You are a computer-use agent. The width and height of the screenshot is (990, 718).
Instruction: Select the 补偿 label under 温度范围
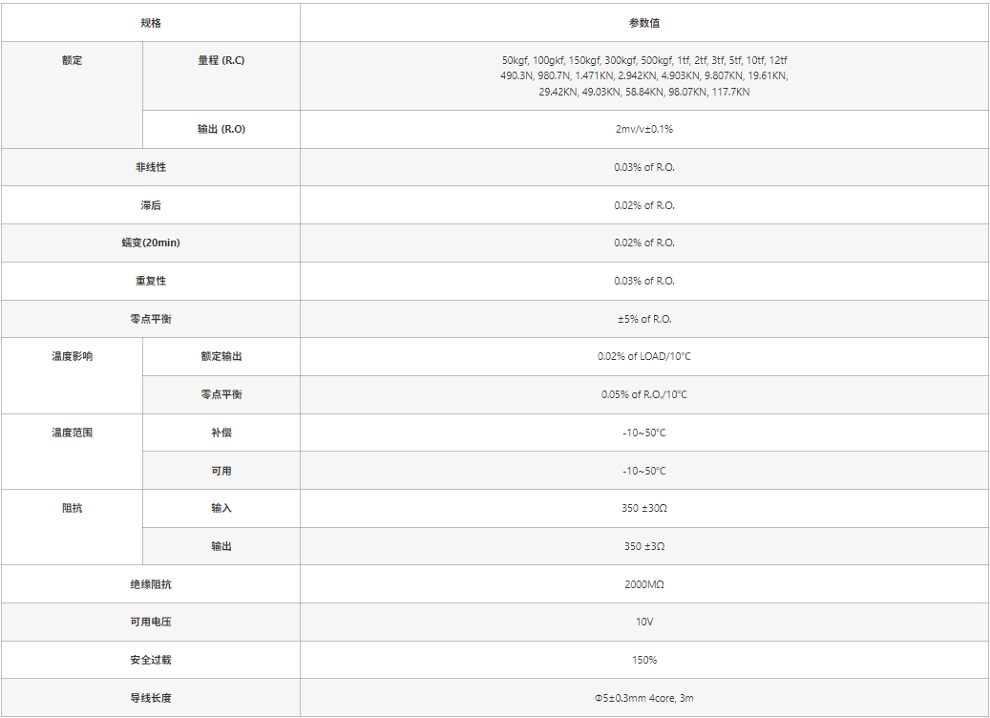pos(221,433)
